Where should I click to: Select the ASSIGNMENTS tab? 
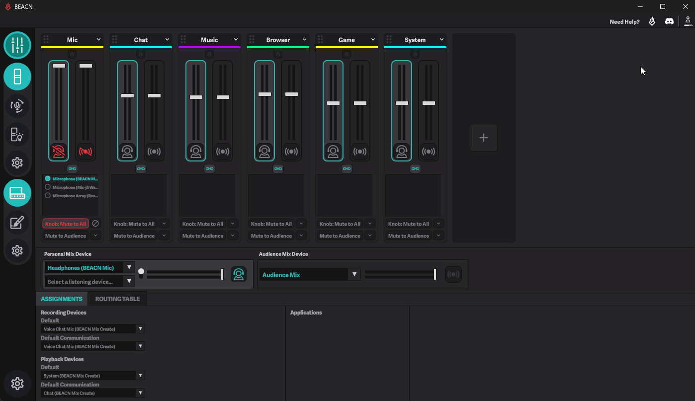62,299
